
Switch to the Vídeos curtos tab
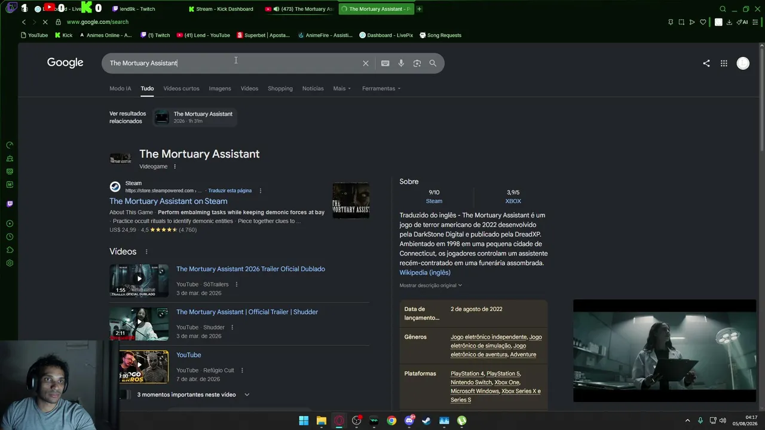tap(181, 88)
